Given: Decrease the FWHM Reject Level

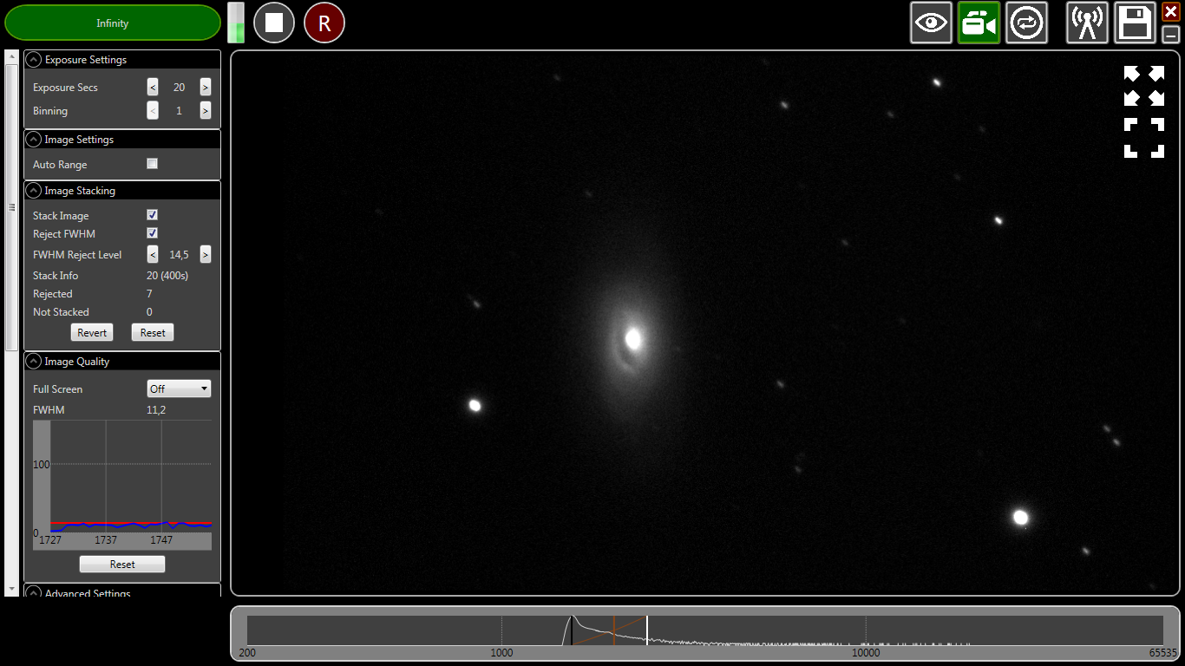Looking at the screenshot, I should 153,254.
